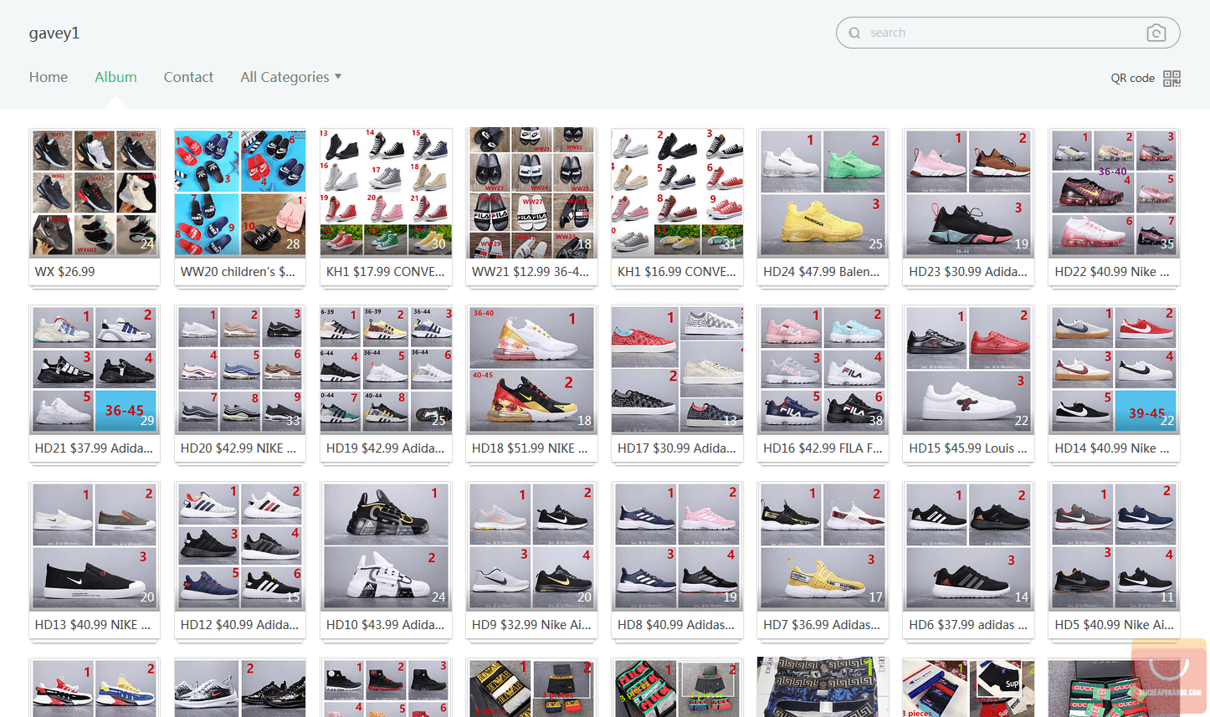Open the HD18 $51.99 NIKE album thumbnail
1210x717 pixels.
pyautogui.click(x=531, y=369)
